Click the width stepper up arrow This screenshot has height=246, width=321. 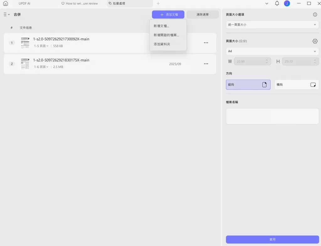[x=267, y=60]
